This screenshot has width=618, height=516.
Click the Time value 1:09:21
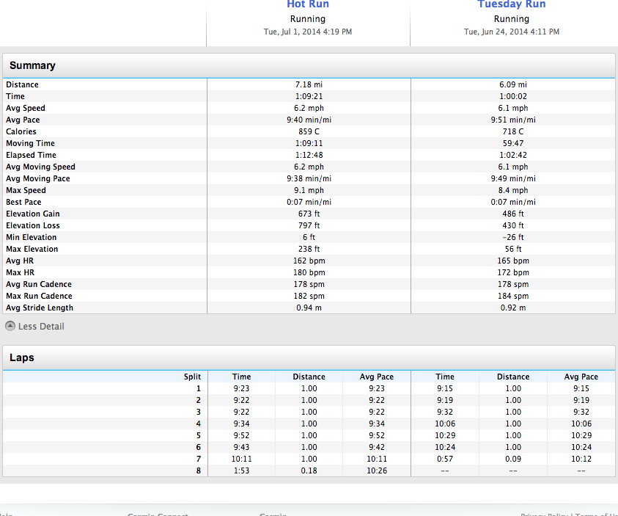click(x=309, y=96)
